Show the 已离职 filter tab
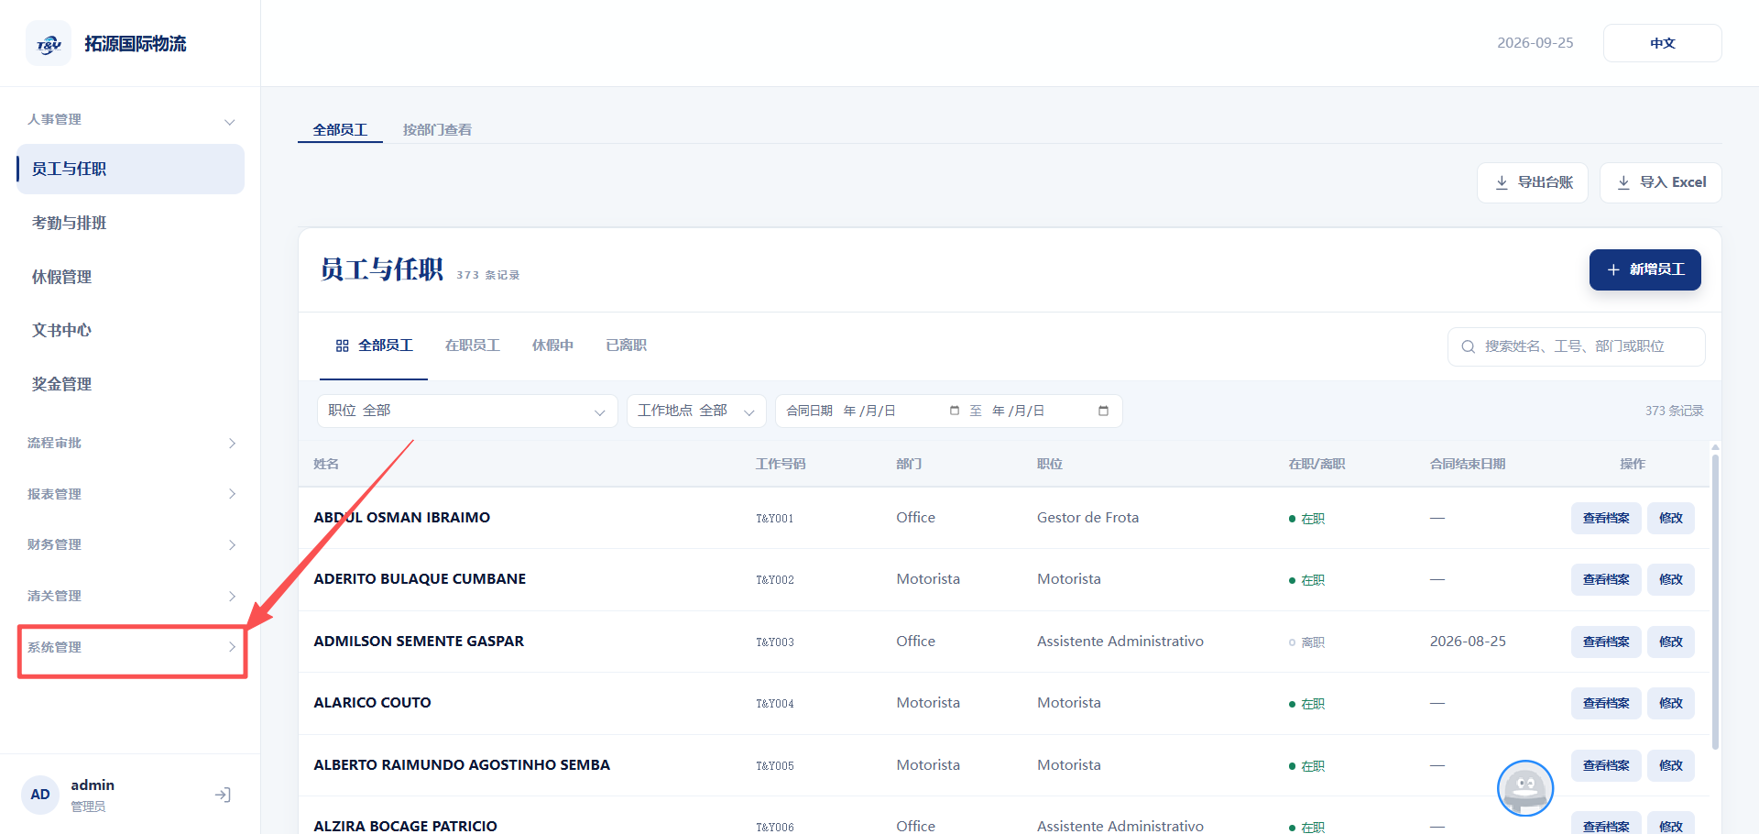This screenshot has width=1759, height=834. (x=626, y=346)
